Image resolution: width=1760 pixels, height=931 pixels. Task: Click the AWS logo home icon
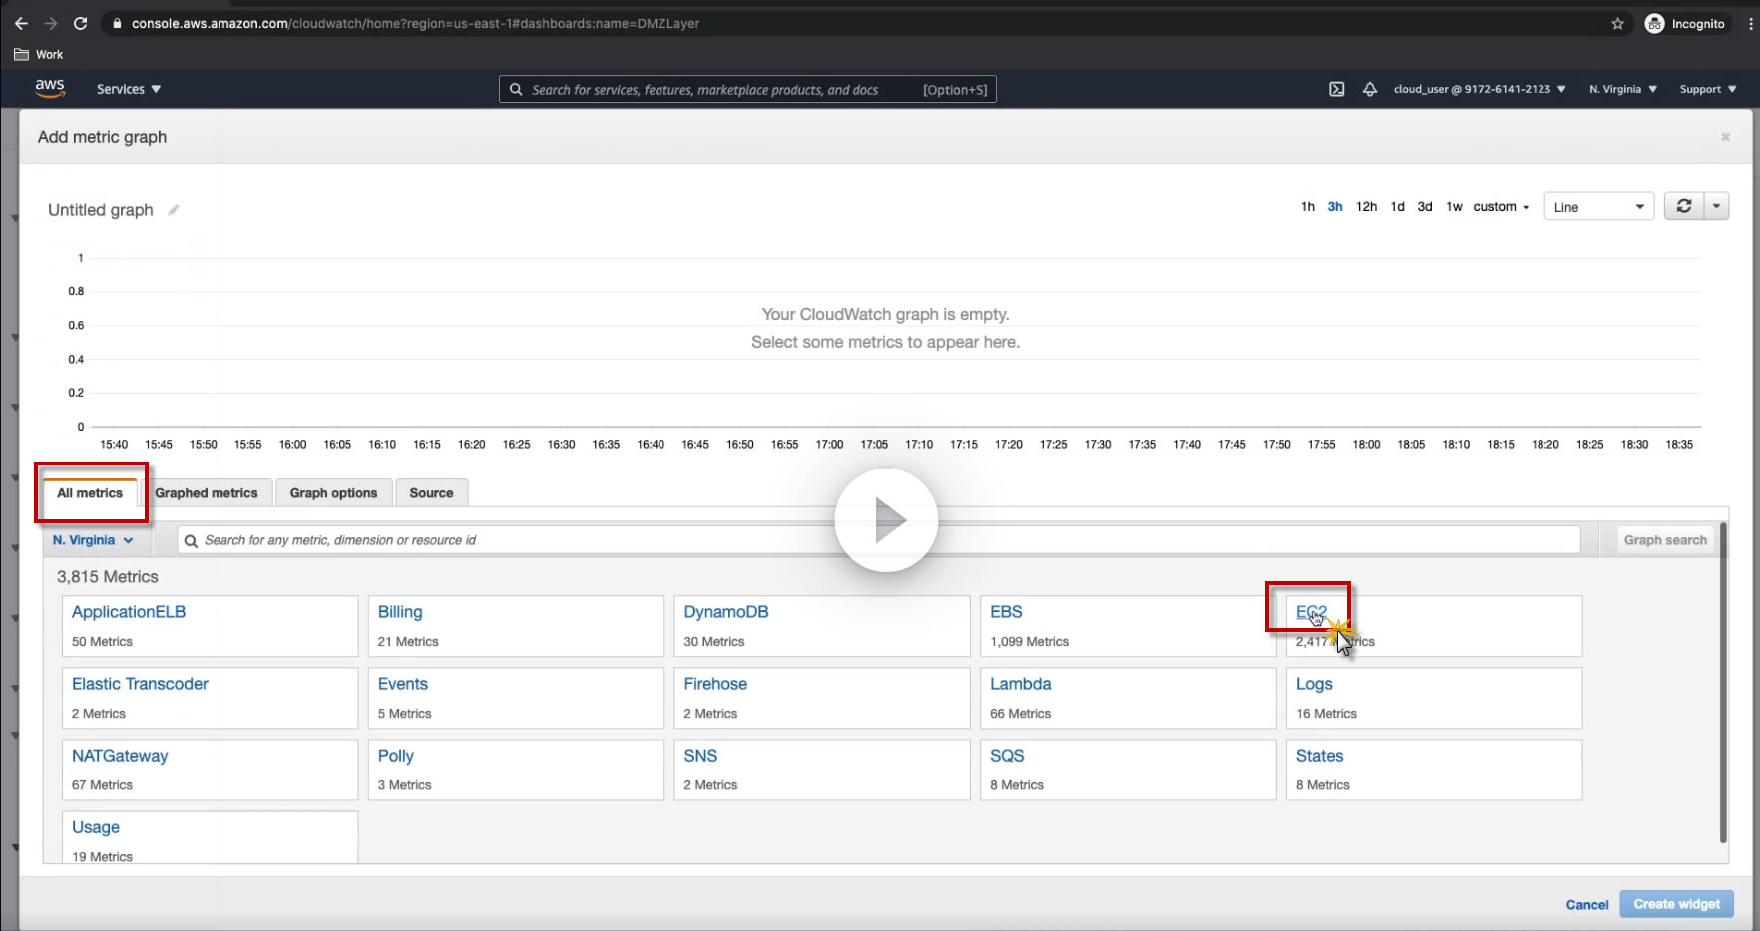[x=50, y=88]
